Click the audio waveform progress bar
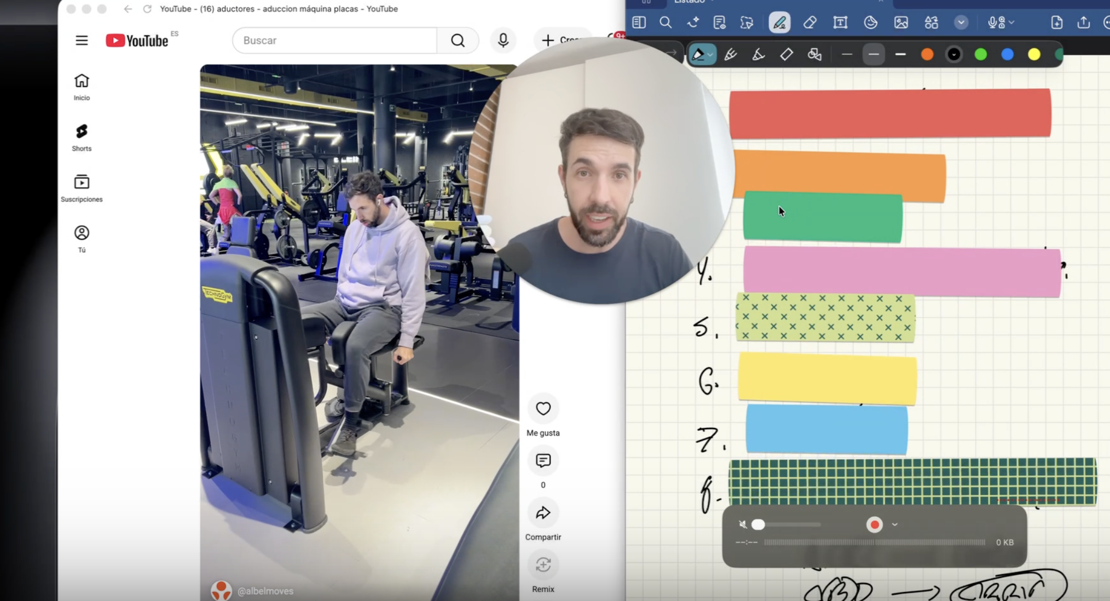 coord(874,542)
